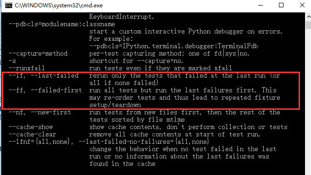Click the KeyboardInterrupt. line of output

(x=122, y=17)
